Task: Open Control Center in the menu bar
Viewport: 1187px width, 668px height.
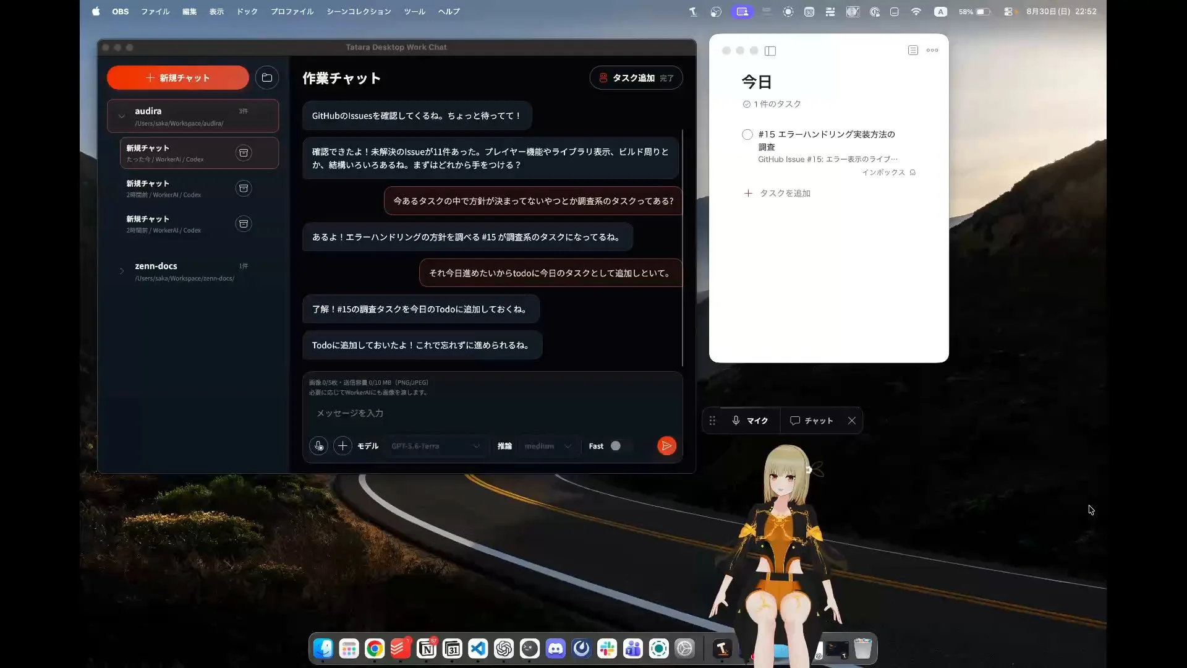Action: click(1008, 12)
